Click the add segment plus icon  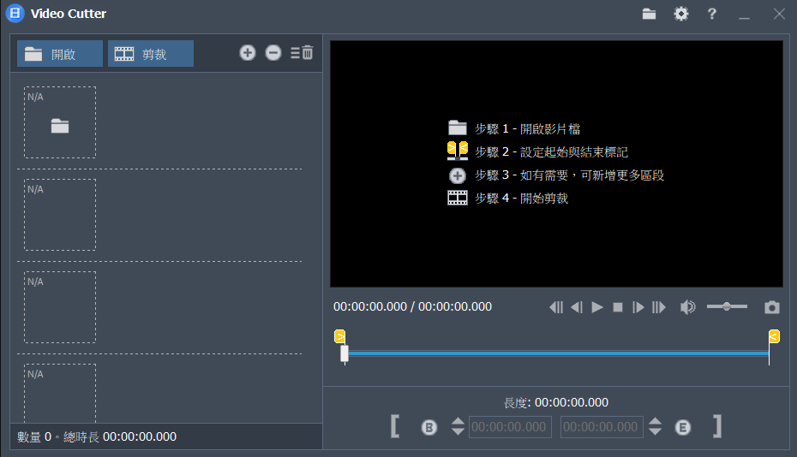(248, 53)
